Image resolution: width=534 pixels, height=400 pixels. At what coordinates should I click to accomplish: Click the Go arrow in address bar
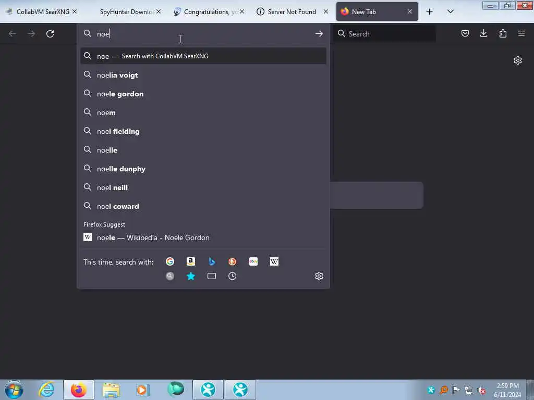(x=319, y=34)
